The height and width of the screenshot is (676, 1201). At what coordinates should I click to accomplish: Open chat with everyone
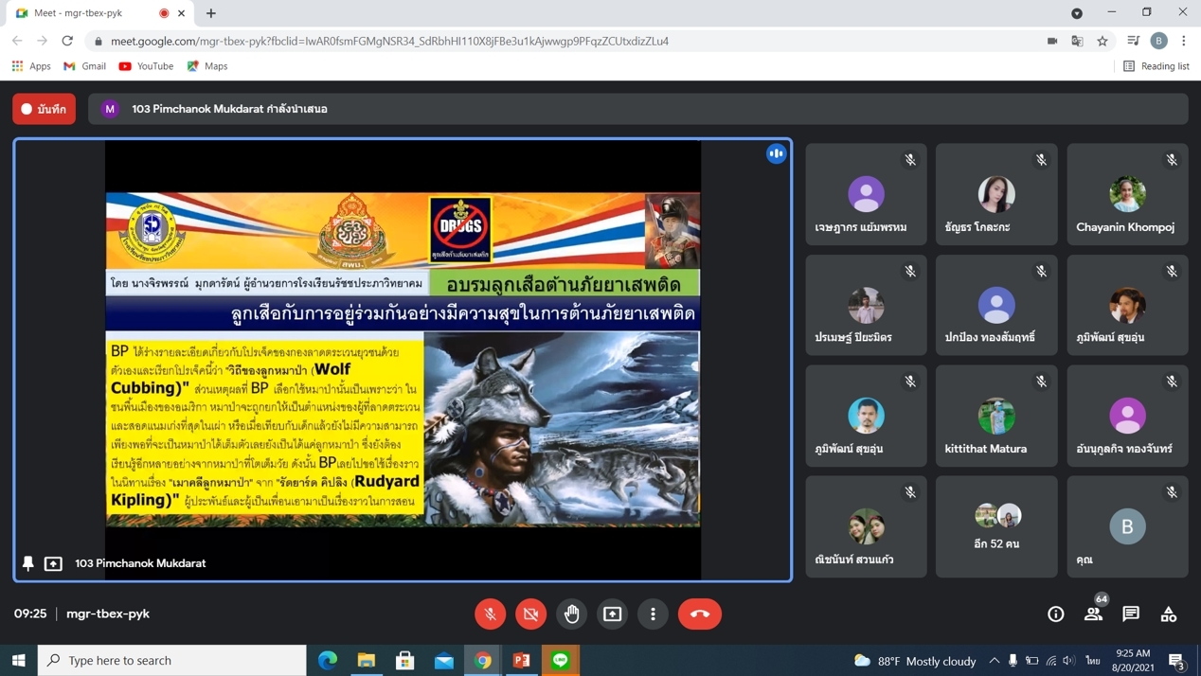(1131, 614)
